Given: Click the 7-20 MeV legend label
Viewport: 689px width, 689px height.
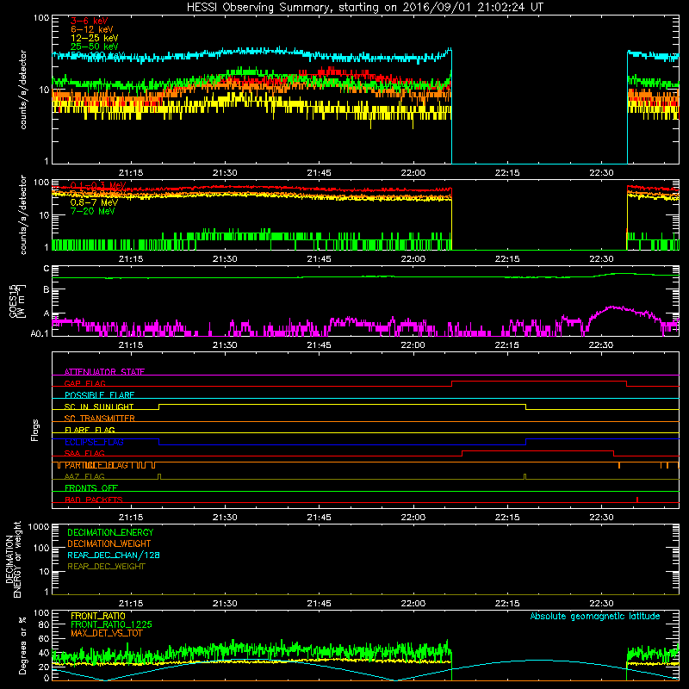Looking at the screenshot, I should coord(92,211).
